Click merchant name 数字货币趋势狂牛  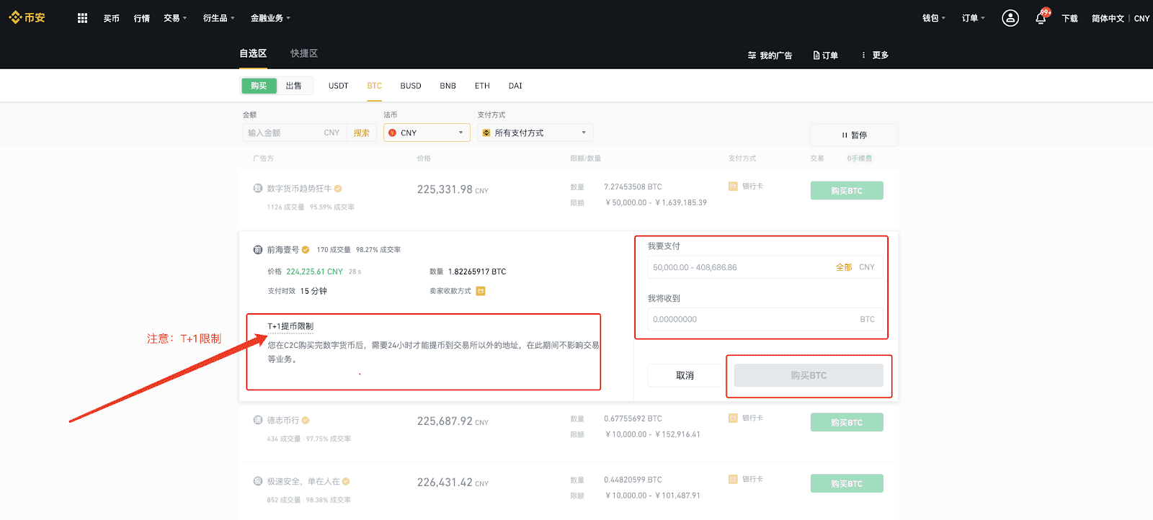coord(299,189)
